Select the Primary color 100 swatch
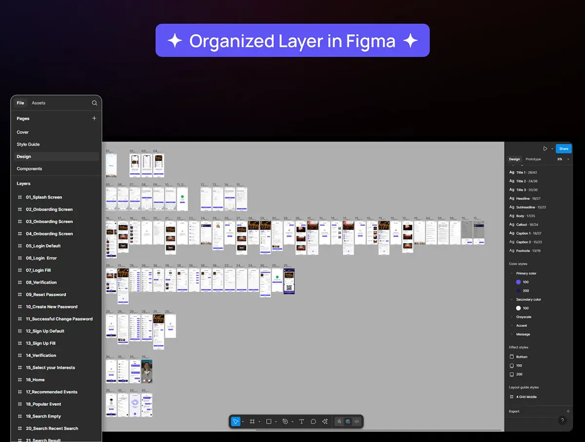 tap(518, 282)
